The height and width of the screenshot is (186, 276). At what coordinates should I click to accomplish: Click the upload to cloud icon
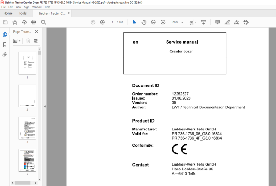pyautogui.click(x=24, y=23)
